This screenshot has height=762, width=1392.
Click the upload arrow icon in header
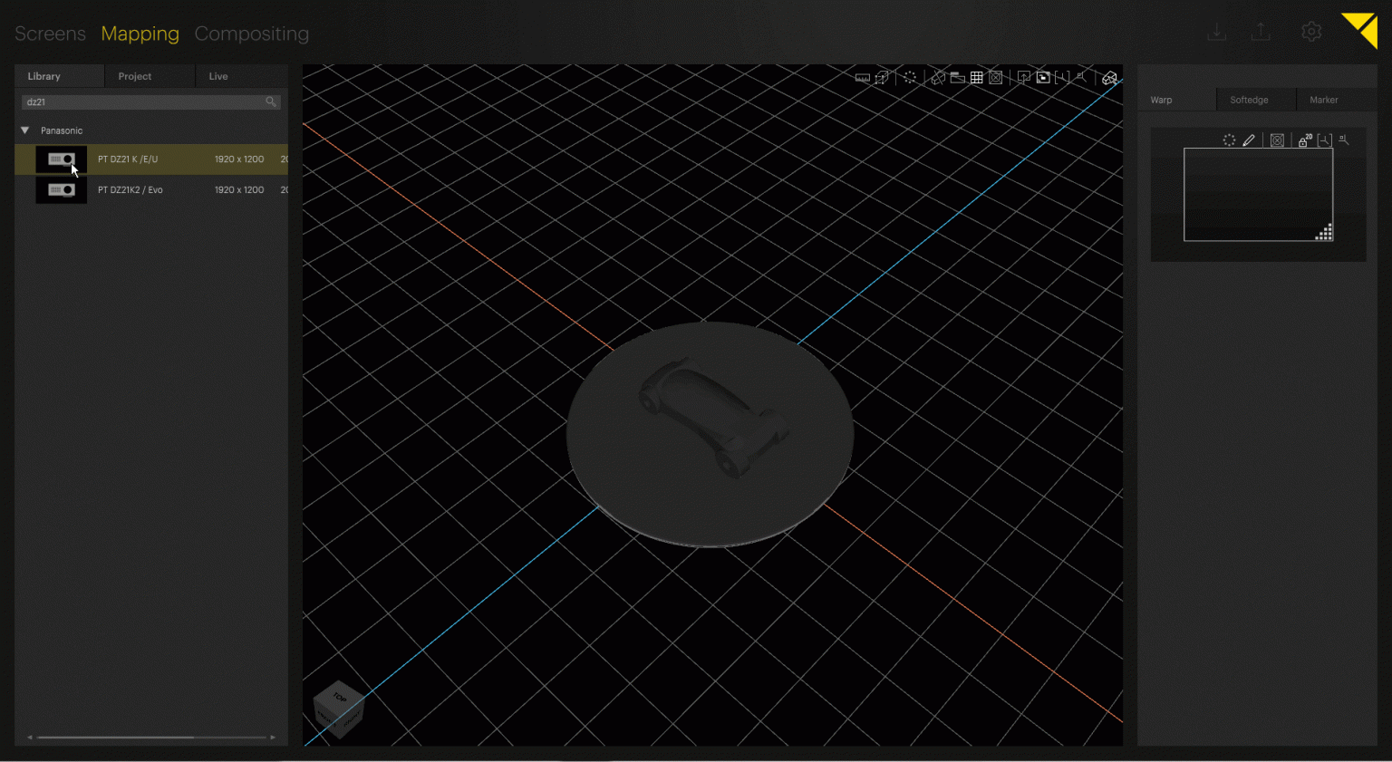pyautogui.click(x=1261, y=33)
